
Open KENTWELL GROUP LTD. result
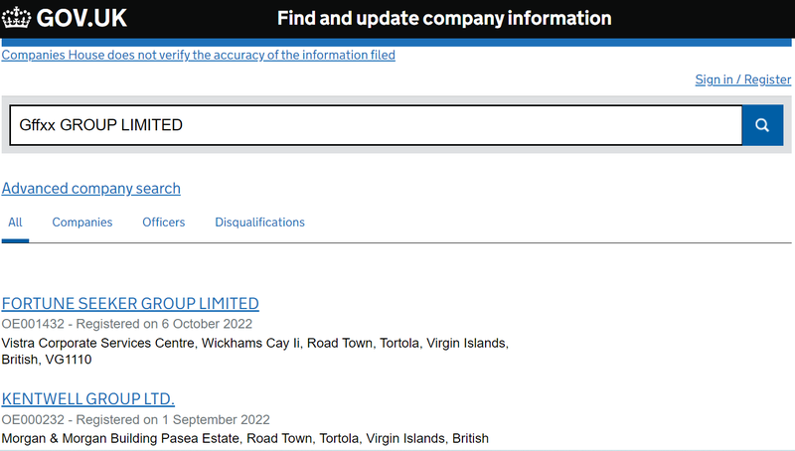click(88, 398)
